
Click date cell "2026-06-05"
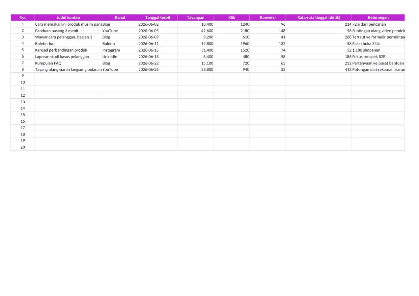tap(158, 31)
